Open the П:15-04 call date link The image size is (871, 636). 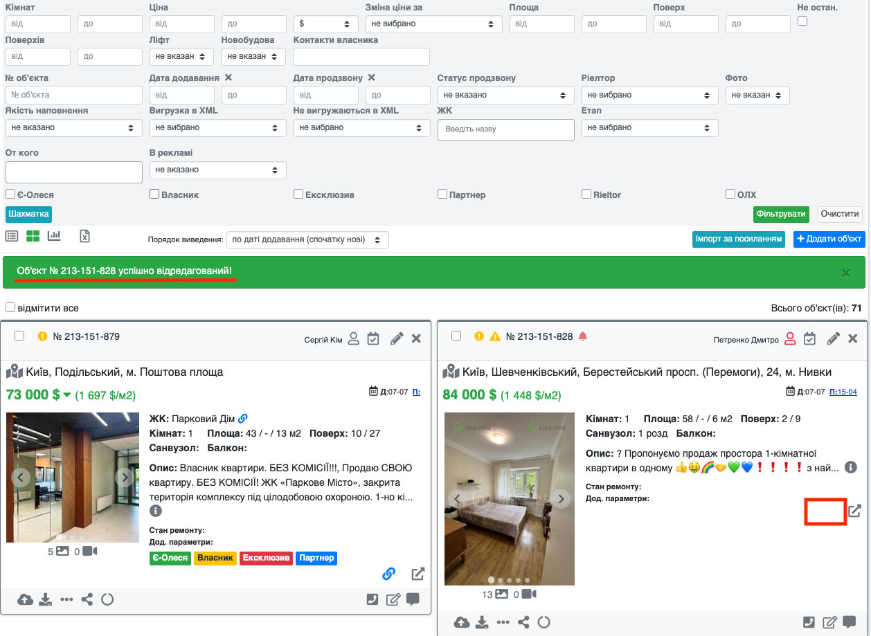[x=843, y=392]
